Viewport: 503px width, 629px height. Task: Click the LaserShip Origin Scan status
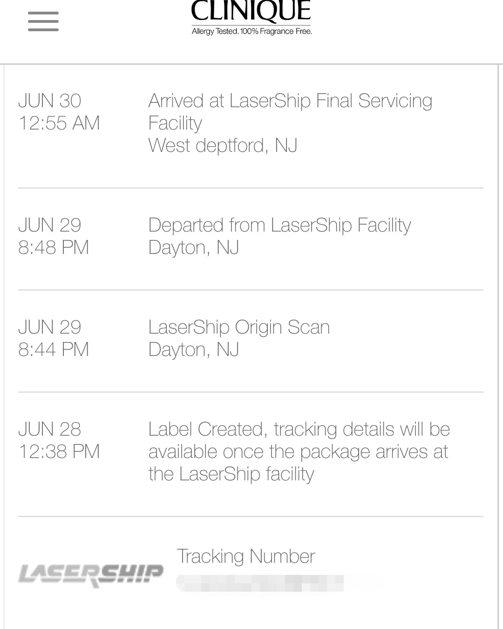point(239,327)
